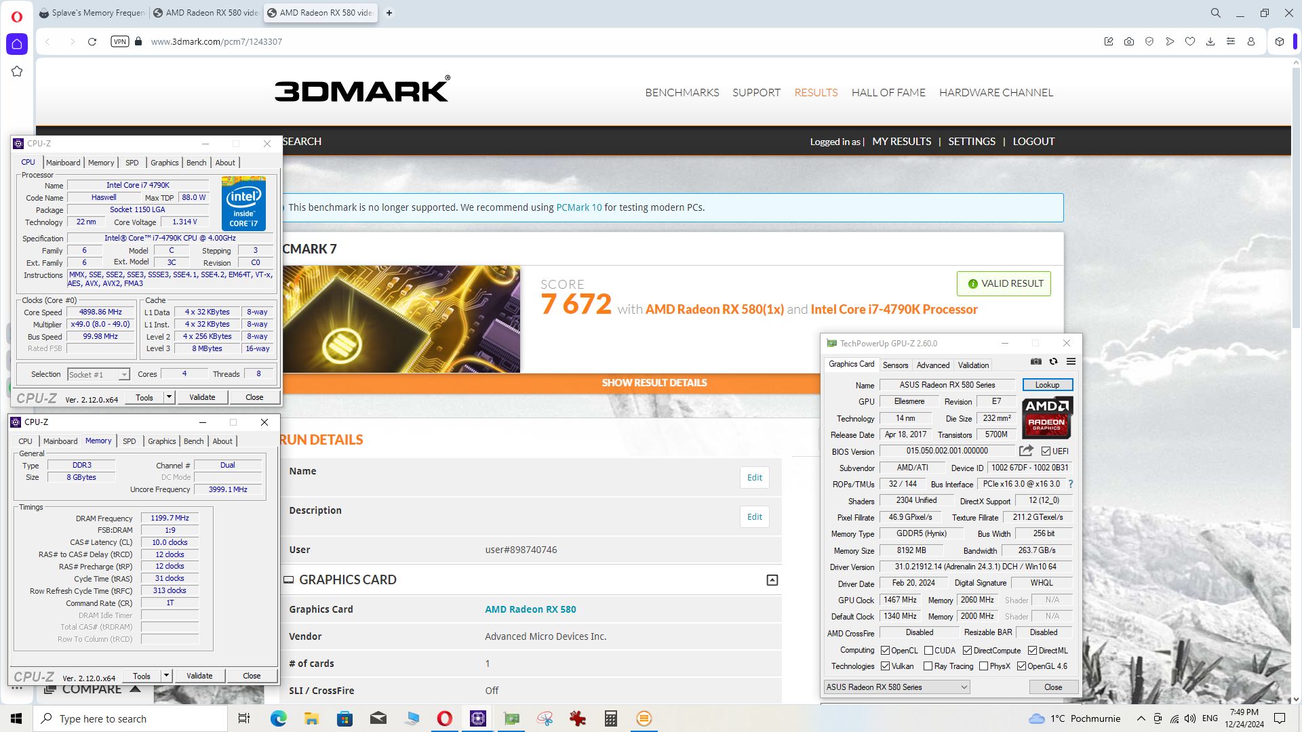Click Opera's ad blocker shield icon
1302x732 pixels.
coord(1149,41)
